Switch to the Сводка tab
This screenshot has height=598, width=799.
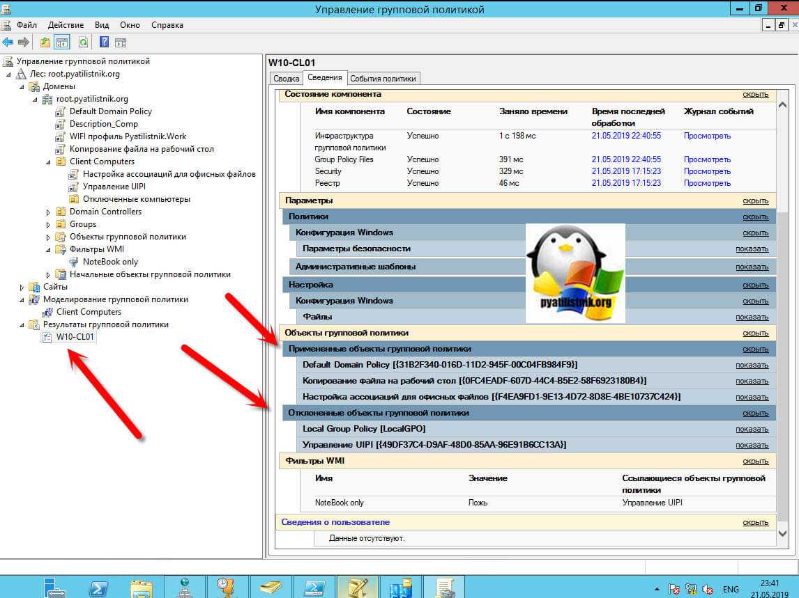click(286, 79)
